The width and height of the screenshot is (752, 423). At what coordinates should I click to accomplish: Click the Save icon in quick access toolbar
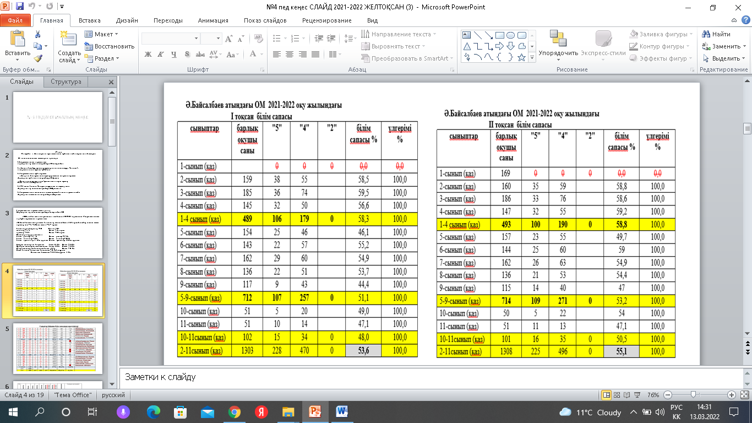tap(20, 7)
